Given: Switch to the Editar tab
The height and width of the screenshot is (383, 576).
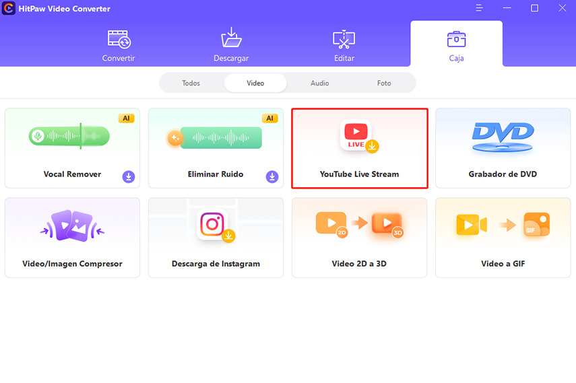Looking at the screenshot, I should 344,46.
